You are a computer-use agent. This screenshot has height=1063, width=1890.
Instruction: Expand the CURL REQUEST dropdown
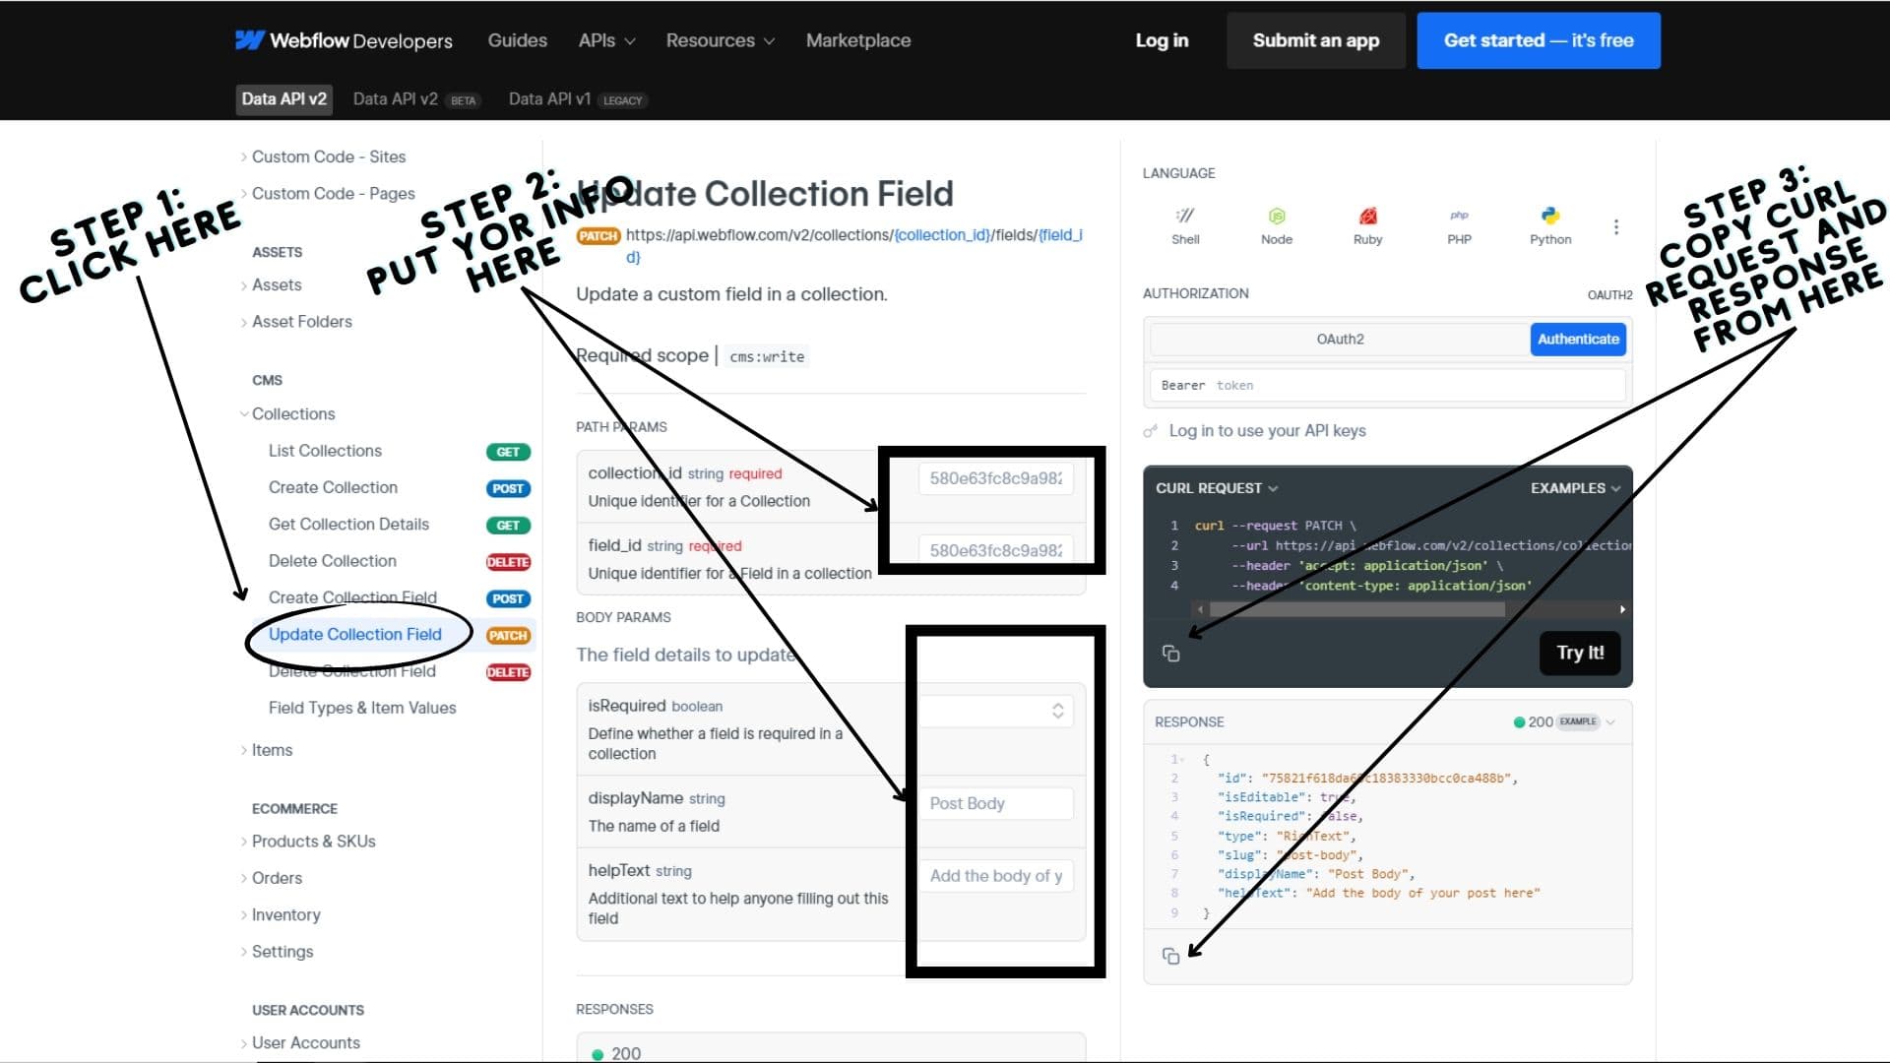[x=1217, y=488]
